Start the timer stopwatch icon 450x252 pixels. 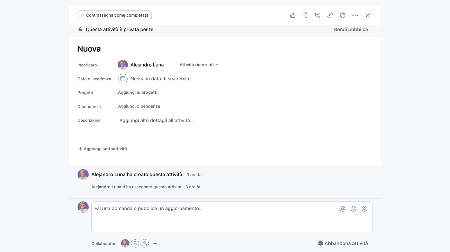343,15
